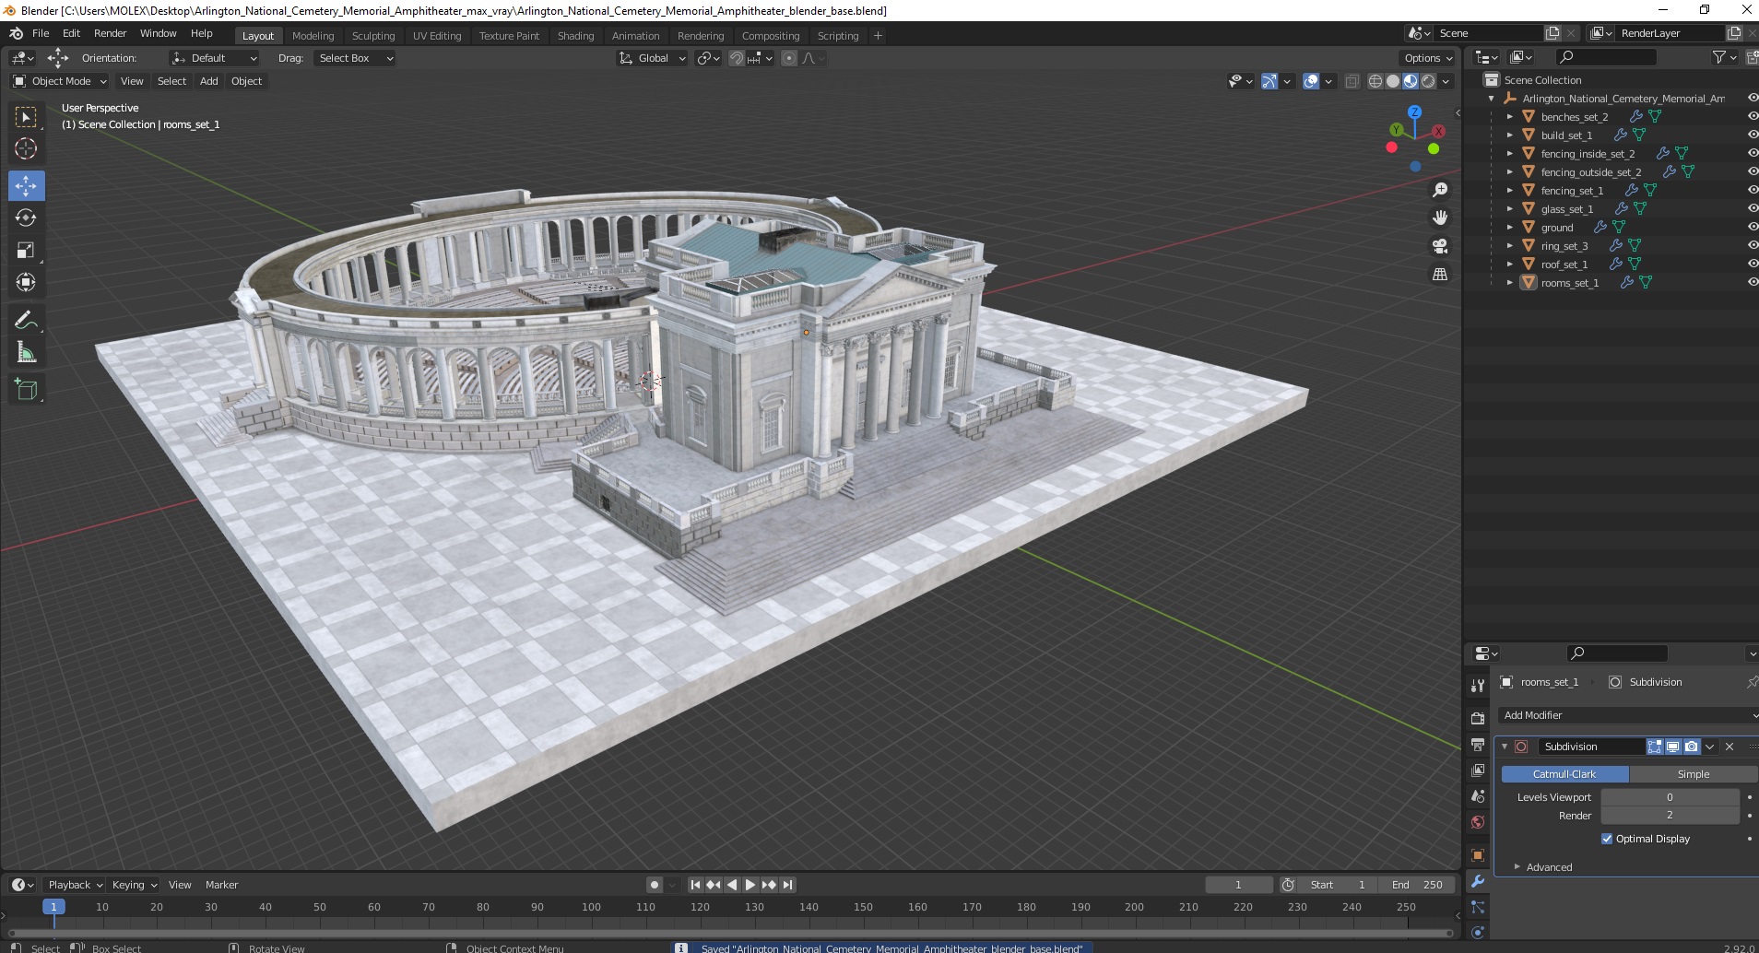The width and height of the screenshot is (1759, 953).
Task: Switch to Modeling workspace tab
Action: 313,36
